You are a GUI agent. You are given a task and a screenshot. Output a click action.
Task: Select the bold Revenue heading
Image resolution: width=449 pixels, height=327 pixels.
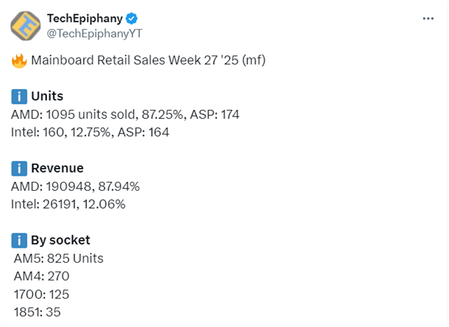click(57, 168)
